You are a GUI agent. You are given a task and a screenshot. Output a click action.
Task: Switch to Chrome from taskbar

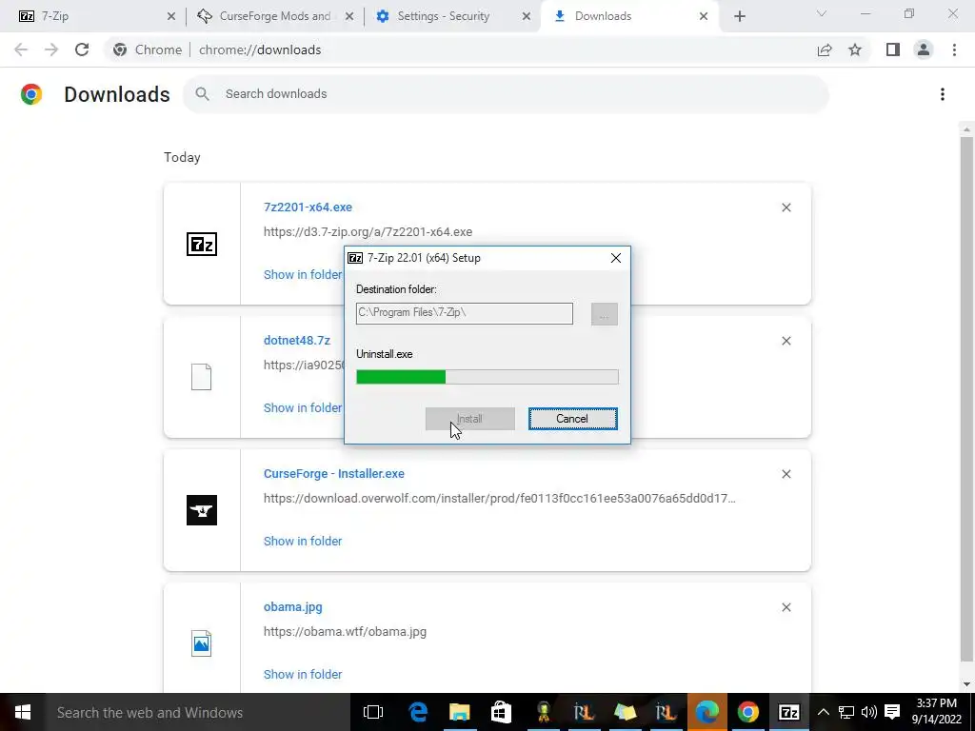point(748,712)
